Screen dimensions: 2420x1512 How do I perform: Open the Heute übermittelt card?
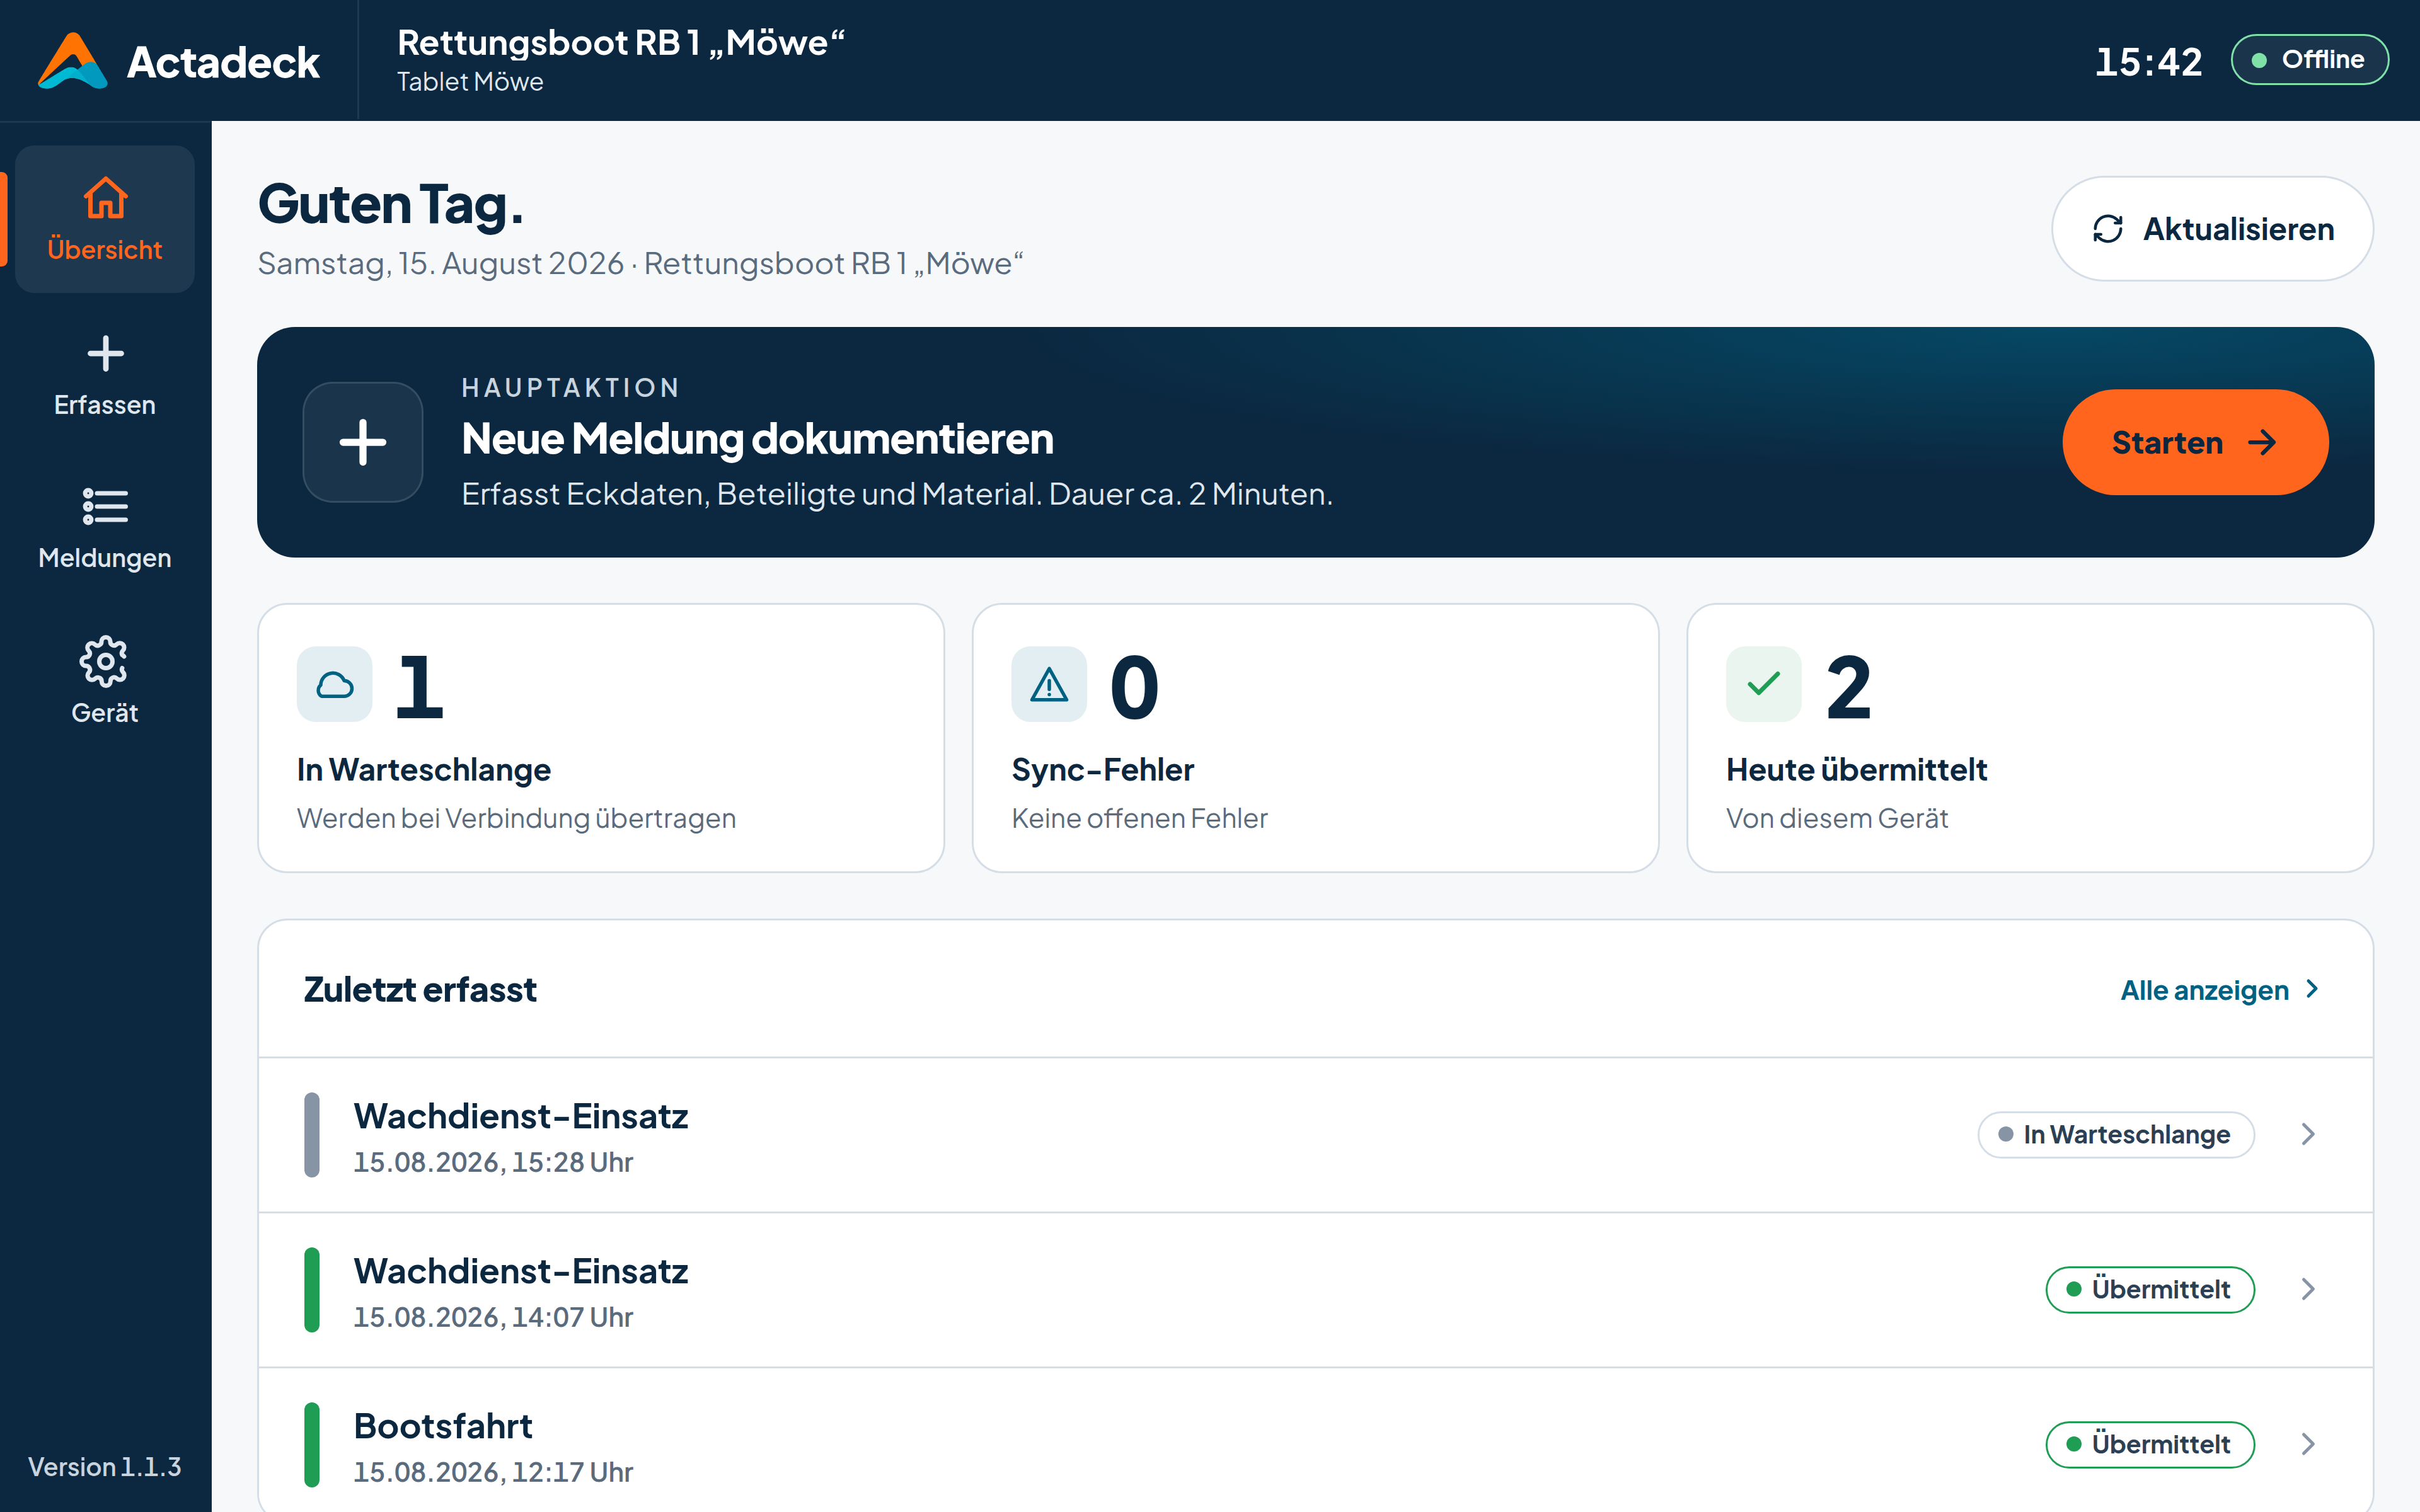tap(2030, 738)
